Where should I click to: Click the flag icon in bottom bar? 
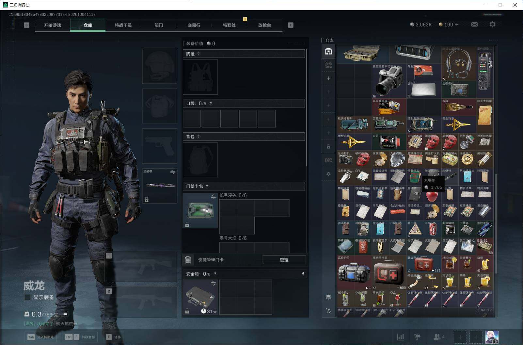(x=418, y=337)
